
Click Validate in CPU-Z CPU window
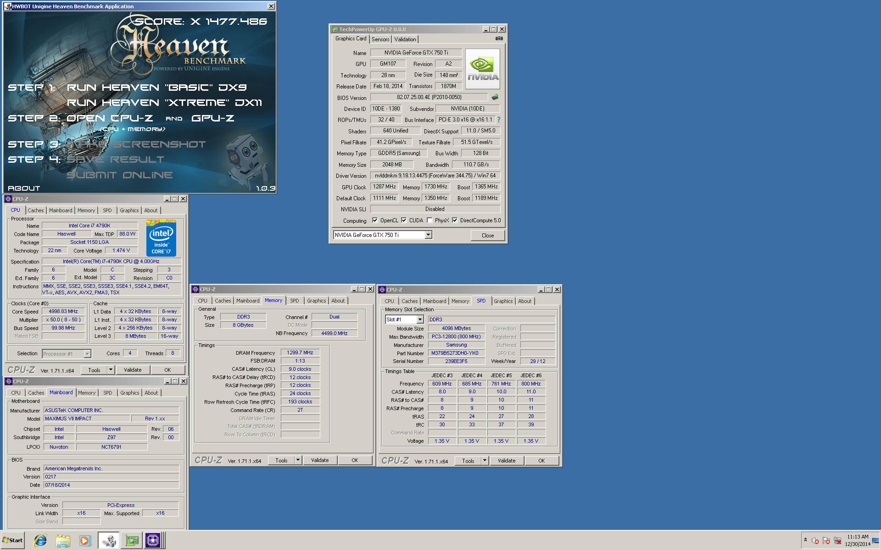click(x=133, y=370)
